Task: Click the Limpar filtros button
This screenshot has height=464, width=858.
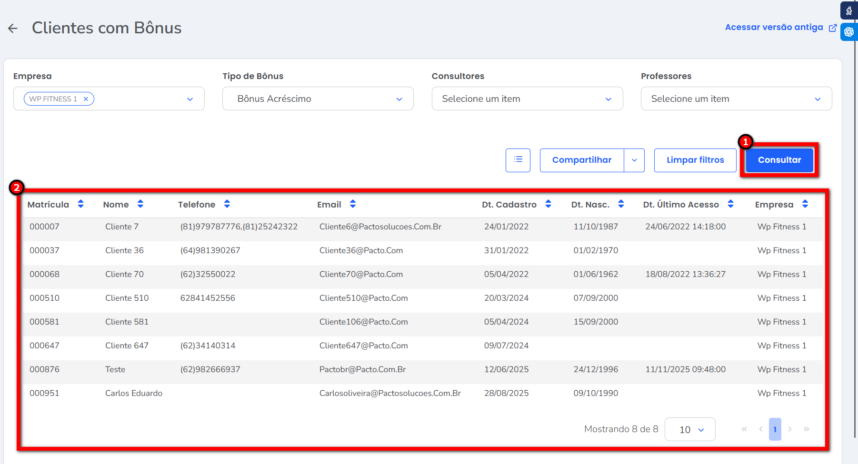Action: point(695,160)
